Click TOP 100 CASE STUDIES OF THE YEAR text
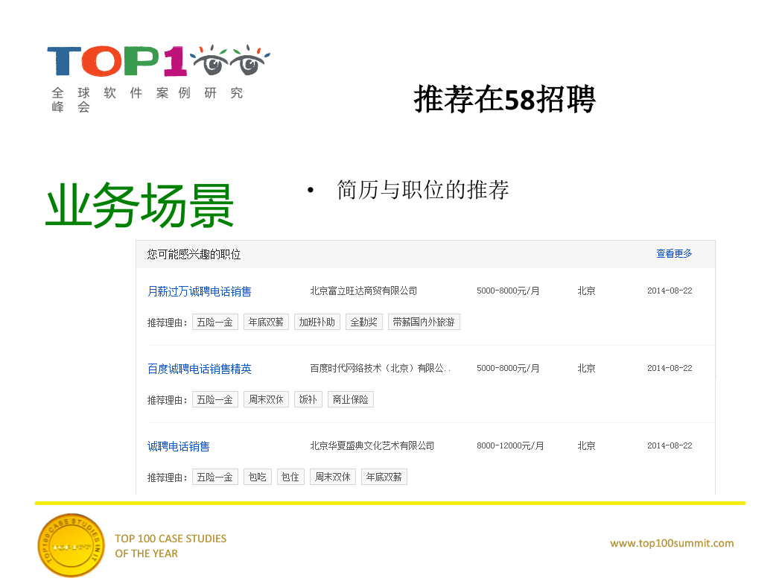782x587 pixels. point(171,546)
